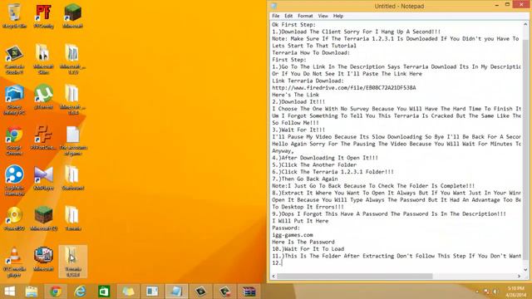Select the Starbound folder on desktop
532x299 pixels.
tap(73, 178)
